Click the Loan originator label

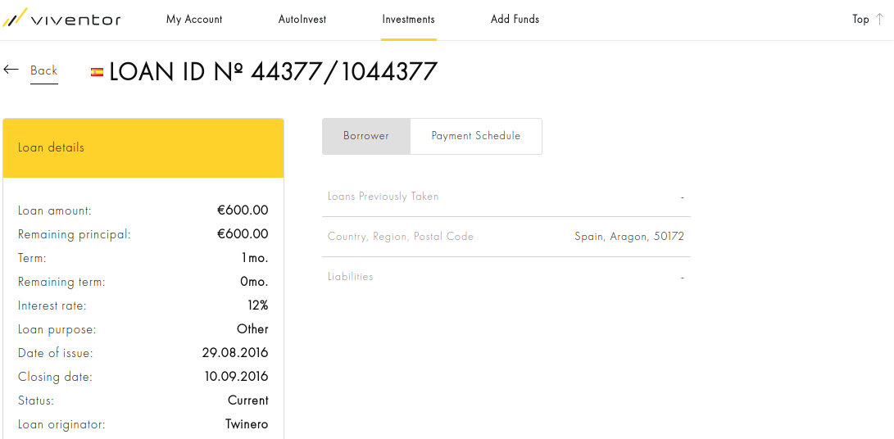click(x=61, y=425)
